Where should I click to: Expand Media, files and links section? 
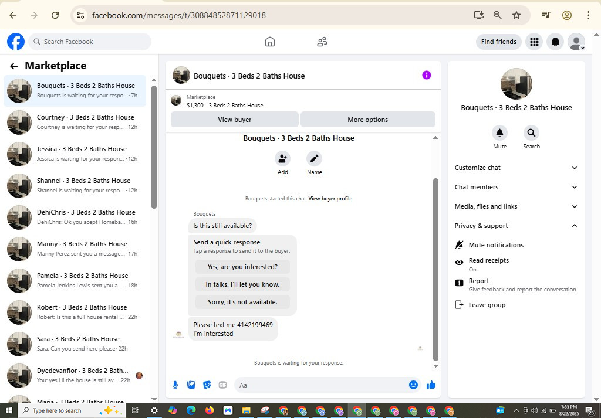(x=516, y=206)
